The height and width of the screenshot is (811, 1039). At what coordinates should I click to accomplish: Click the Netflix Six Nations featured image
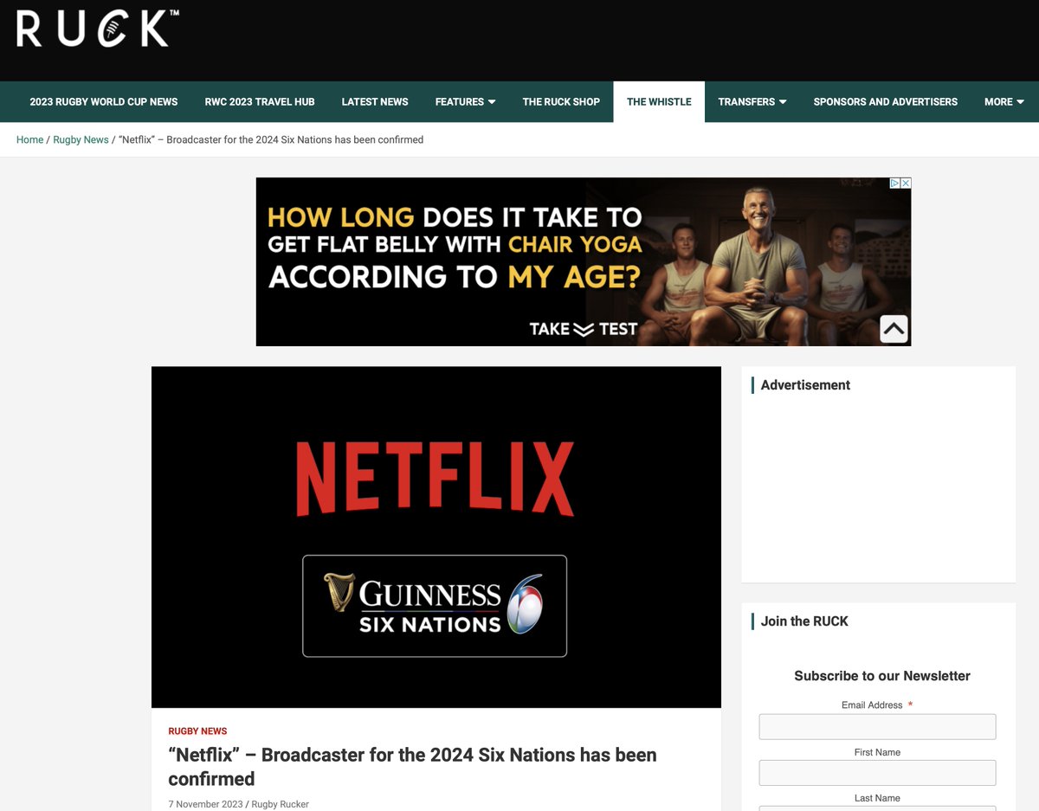436,537
